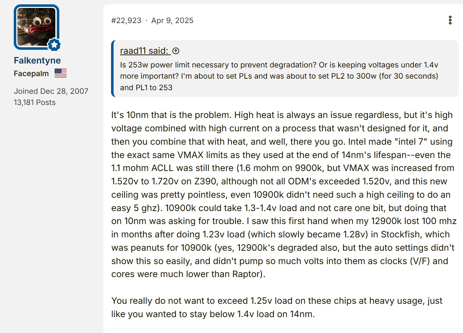Click the star badge on Falkentyne's avatar

click(x=54, y=44)
